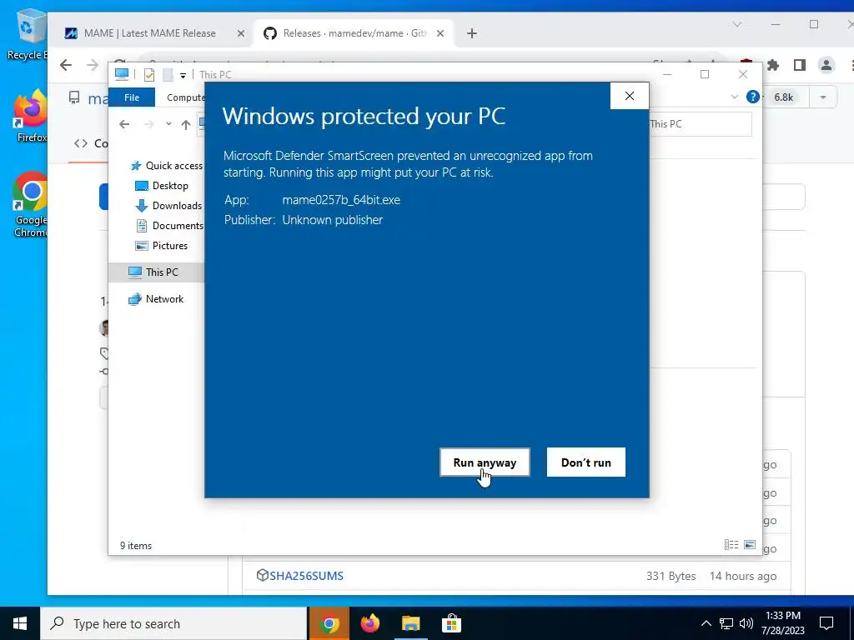Click Chrome back arrow button
The height and width of the screenshot is (640, 854).
(x=66, y=65)
